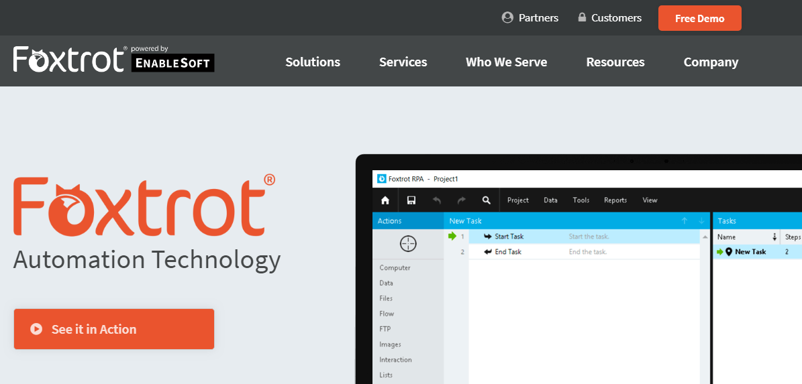Sort tasks using the Name column arrow
Viewport: 802px width, 384px height.
[774, 237]
